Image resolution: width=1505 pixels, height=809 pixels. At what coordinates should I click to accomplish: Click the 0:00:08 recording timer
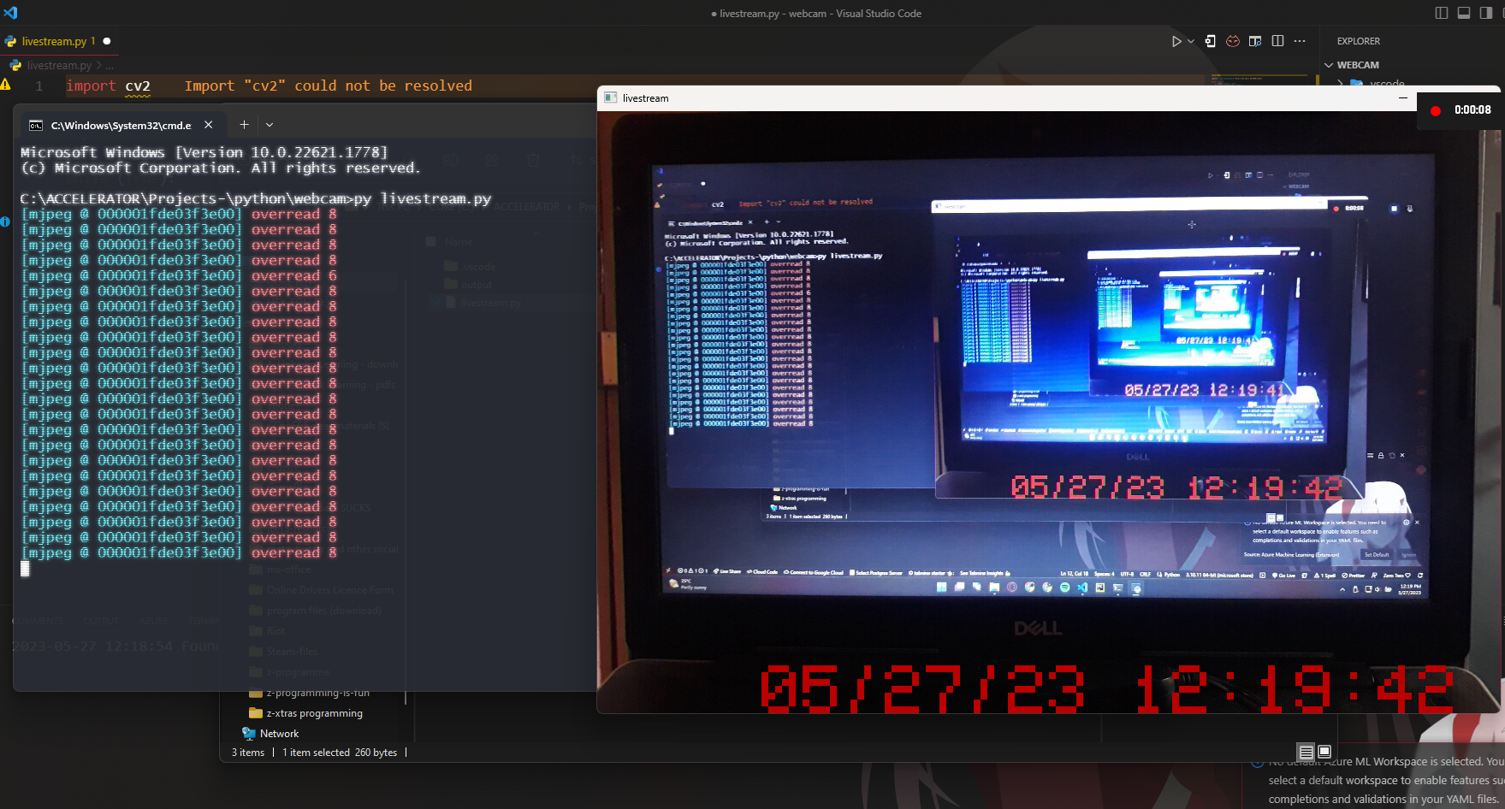(x=1472, y=109)
